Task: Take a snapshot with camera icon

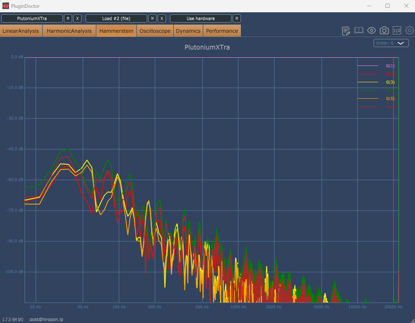Action: click(x=384, y=31)
